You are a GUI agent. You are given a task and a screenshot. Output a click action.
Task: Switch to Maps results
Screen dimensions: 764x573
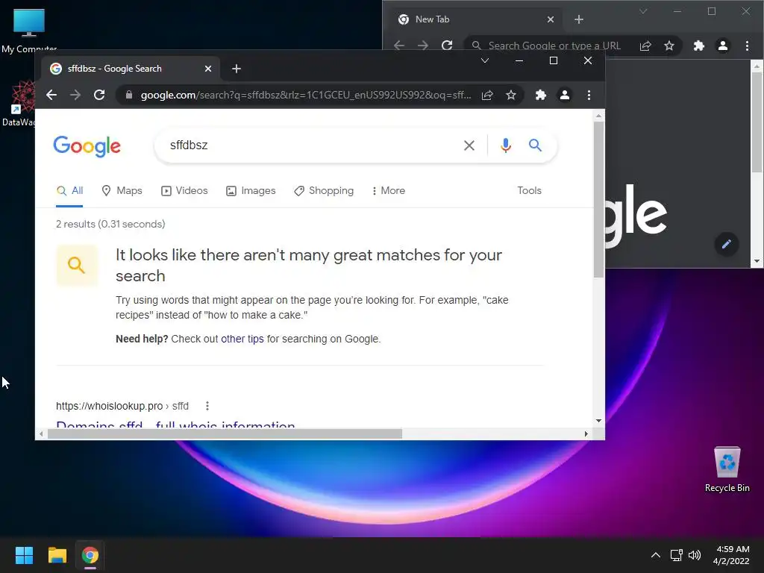click(122, 190)
